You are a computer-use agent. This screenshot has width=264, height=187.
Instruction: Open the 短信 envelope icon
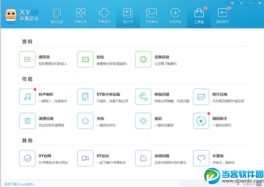click(85, 59)
